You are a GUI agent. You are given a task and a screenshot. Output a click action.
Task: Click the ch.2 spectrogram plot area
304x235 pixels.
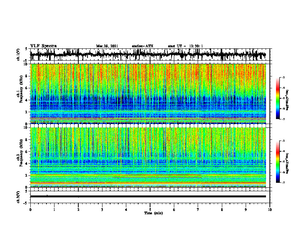[148, 157]
